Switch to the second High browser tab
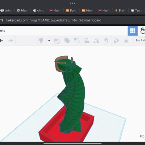The width and height of the screenshot is (145, 145). click(104, 11)
